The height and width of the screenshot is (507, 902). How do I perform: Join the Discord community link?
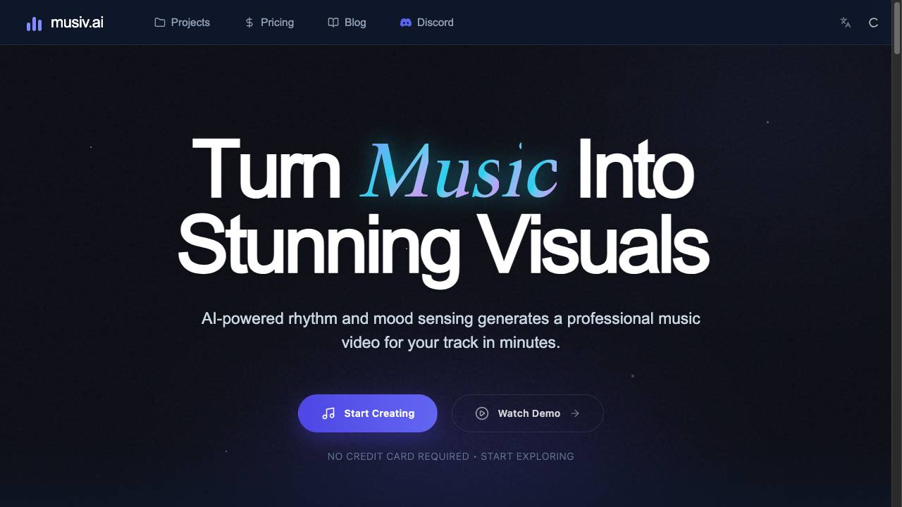(x=426, y=23)
